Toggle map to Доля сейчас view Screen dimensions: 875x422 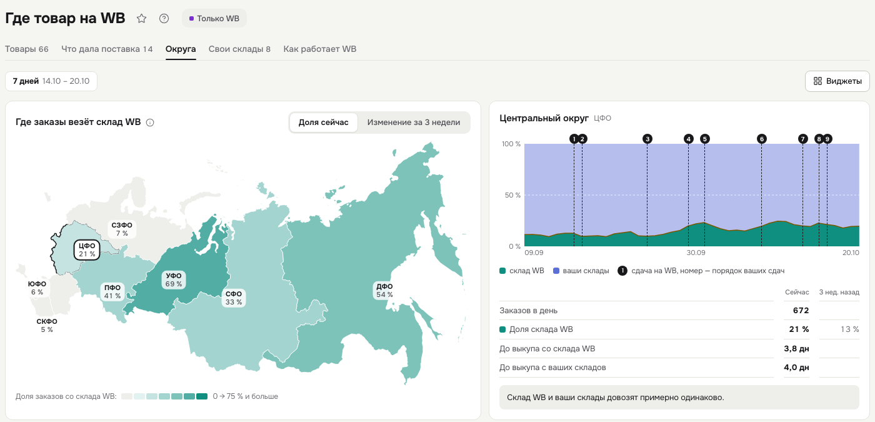point(324,123)
